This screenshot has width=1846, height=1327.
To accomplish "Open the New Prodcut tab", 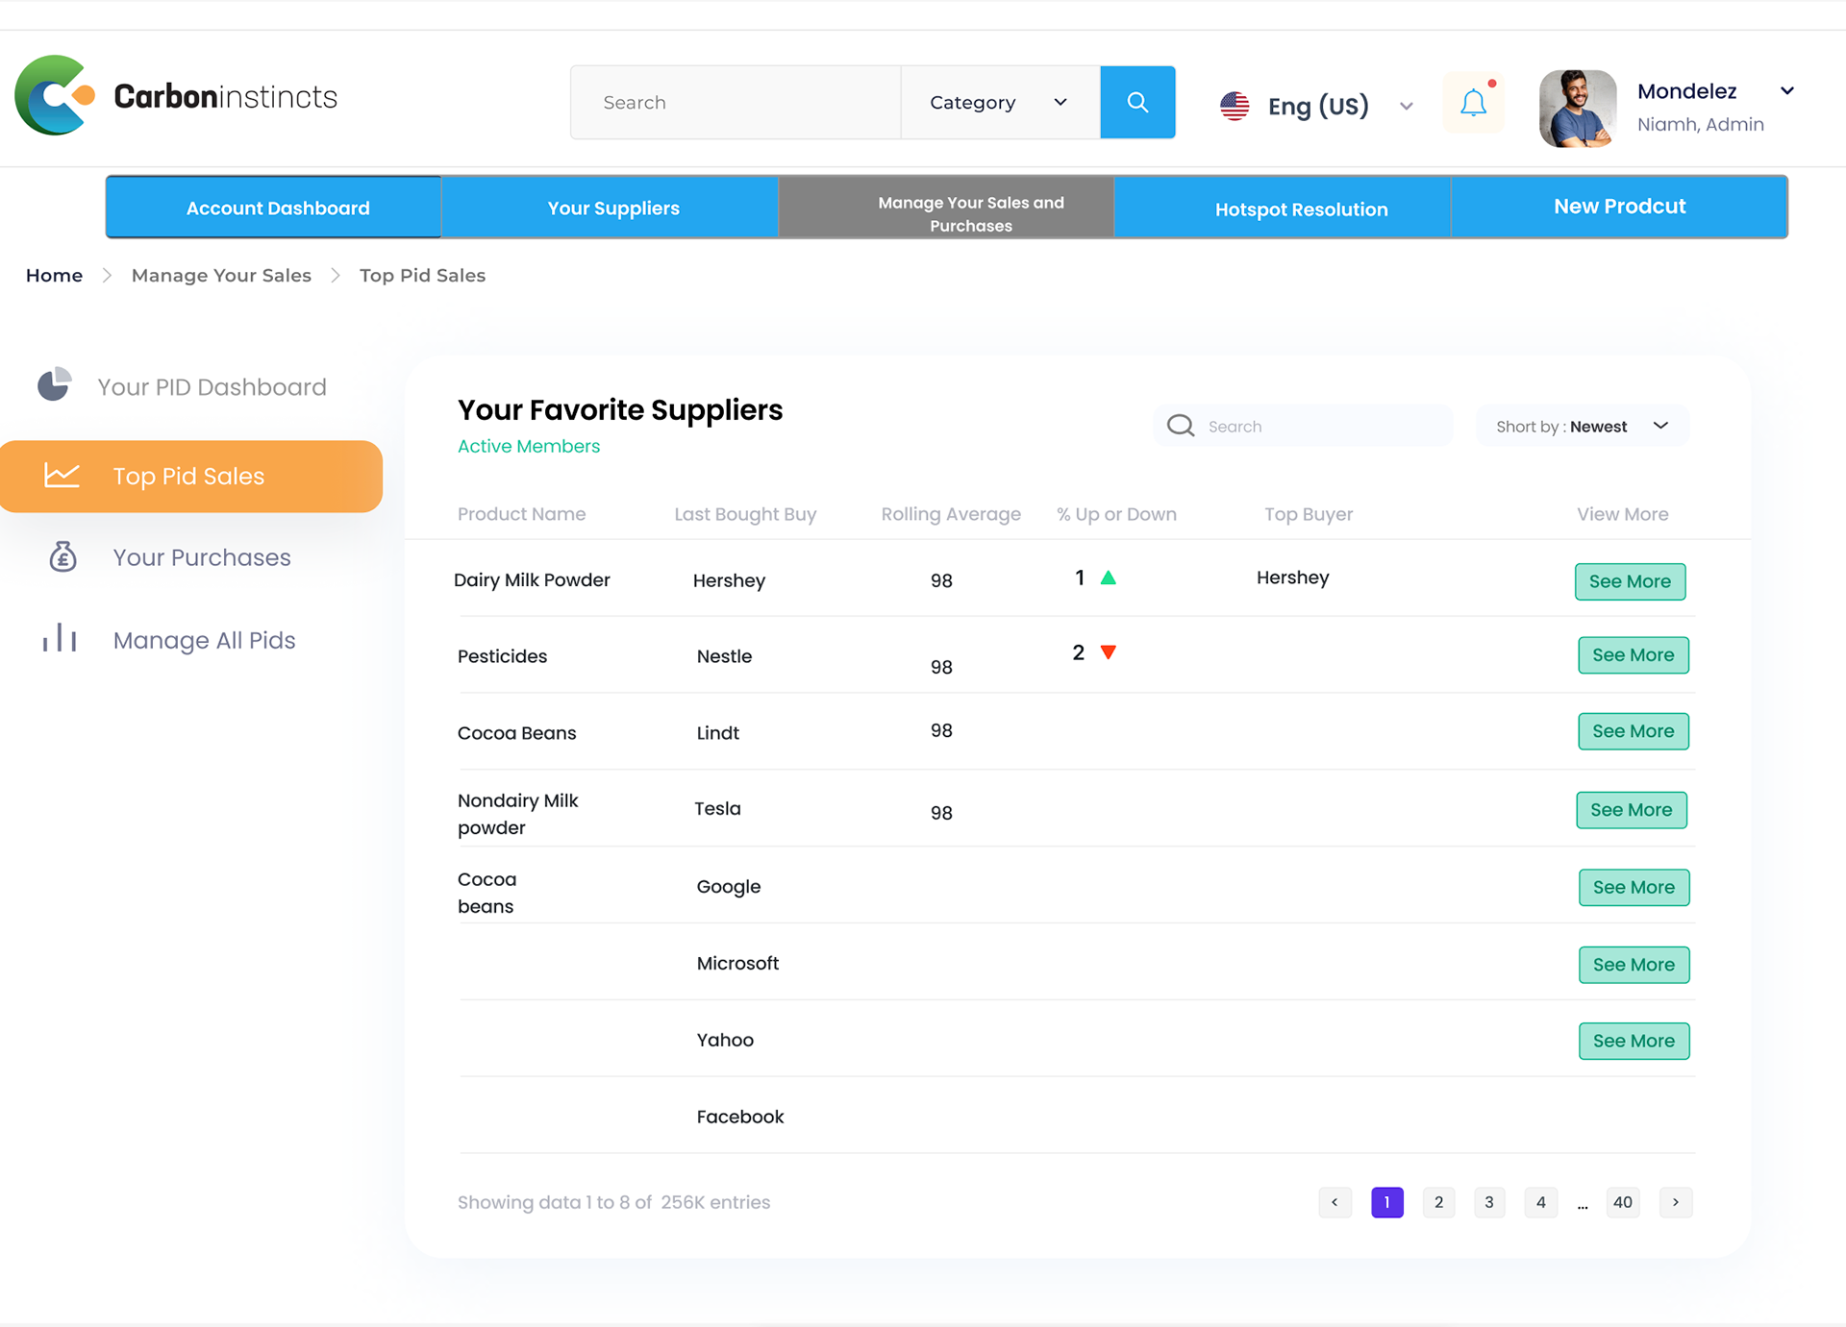I will pos(1619,208).
